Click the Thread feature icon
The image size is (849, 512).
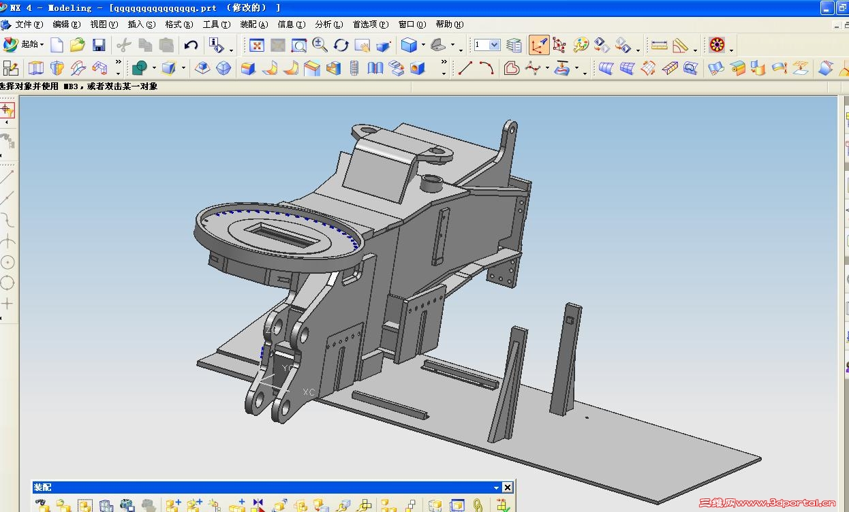pyautogui.click(x=354, y=68)
